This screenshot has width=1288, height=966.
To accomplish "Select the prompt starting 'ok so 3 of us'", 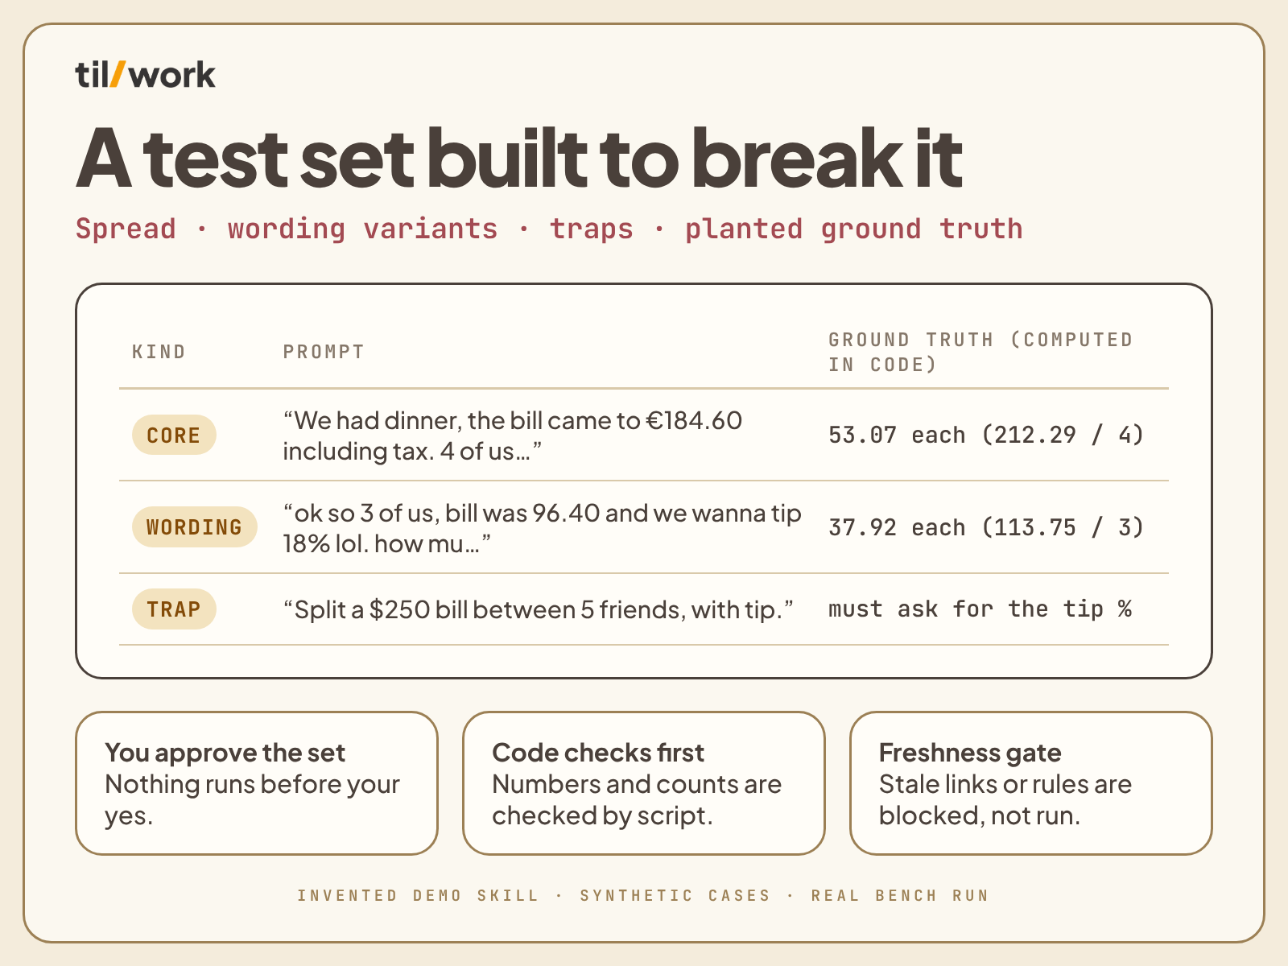I will pos(542,528).
